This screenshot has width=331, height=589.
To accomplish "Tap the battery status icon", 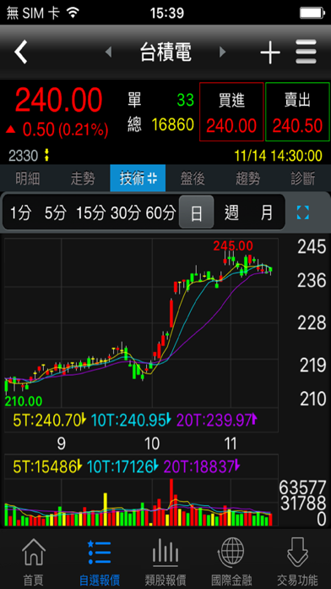I will coord(312,14).
